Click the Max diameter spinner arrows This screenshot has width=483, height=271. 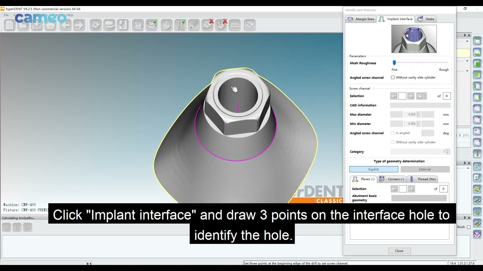418,114
